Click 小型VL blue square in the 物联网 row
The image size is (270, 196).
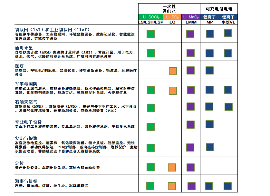(x=228, y=33)
